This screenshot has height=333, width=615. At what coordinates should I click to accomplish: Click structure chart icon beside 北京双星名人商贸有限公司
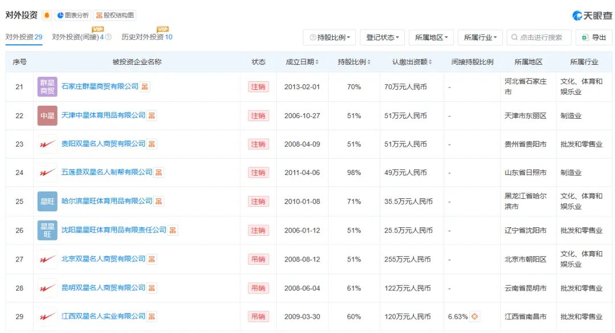click(x=152, y=259)
